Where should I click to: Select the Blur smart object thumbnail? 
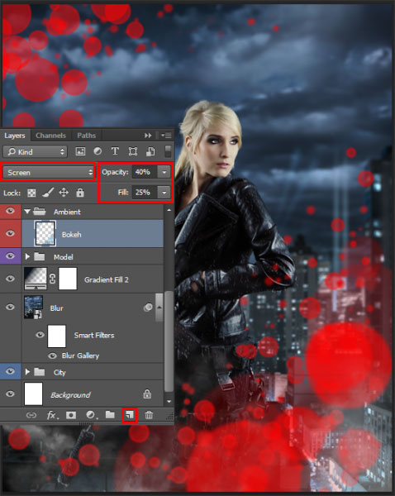(34, 308)
